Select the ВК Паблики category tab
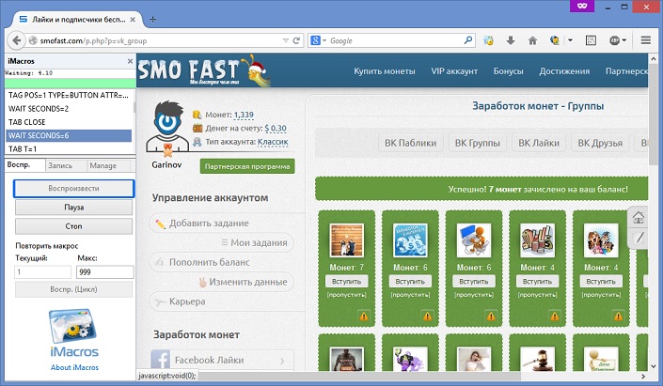Screen dimensions: 663x386 410,143
